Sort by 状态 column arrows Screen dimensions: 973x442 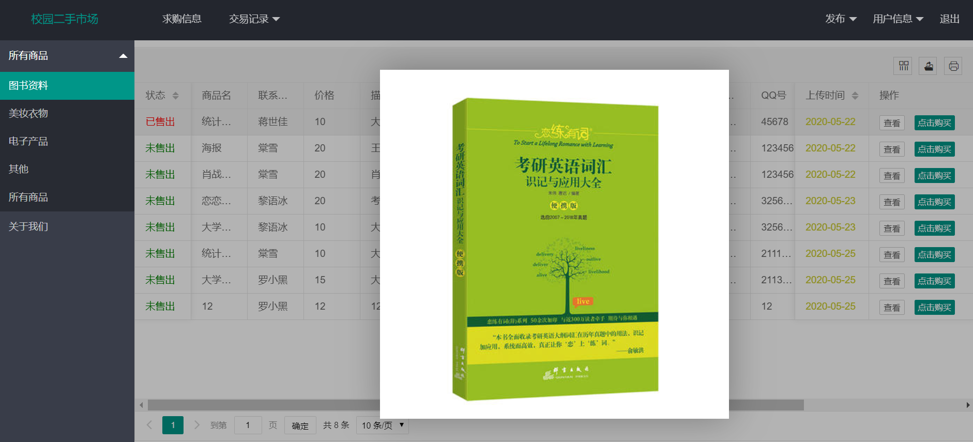175,96
